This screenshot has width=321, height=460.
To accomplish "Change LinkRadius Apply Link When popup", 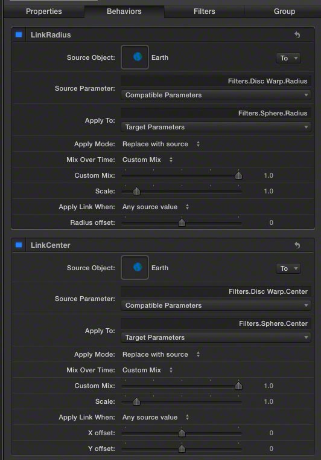I will pyautogui.click(x=156, y=207).
